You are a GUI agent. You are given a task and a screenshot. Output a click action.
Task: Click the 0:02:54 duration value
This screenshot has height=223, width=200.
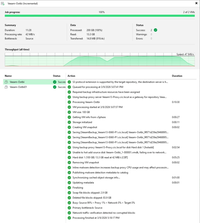pyautogui.click(x=176, y=147)
